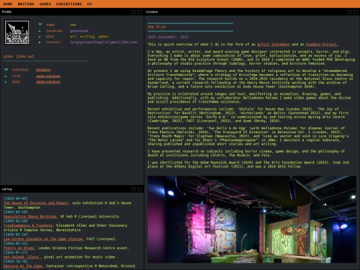Click the exhibition installation photo

(x=252, y=219)
